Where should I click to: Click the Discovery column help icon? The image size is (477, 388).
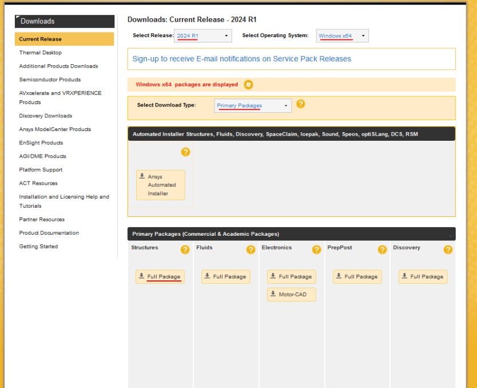click(448, 250)
